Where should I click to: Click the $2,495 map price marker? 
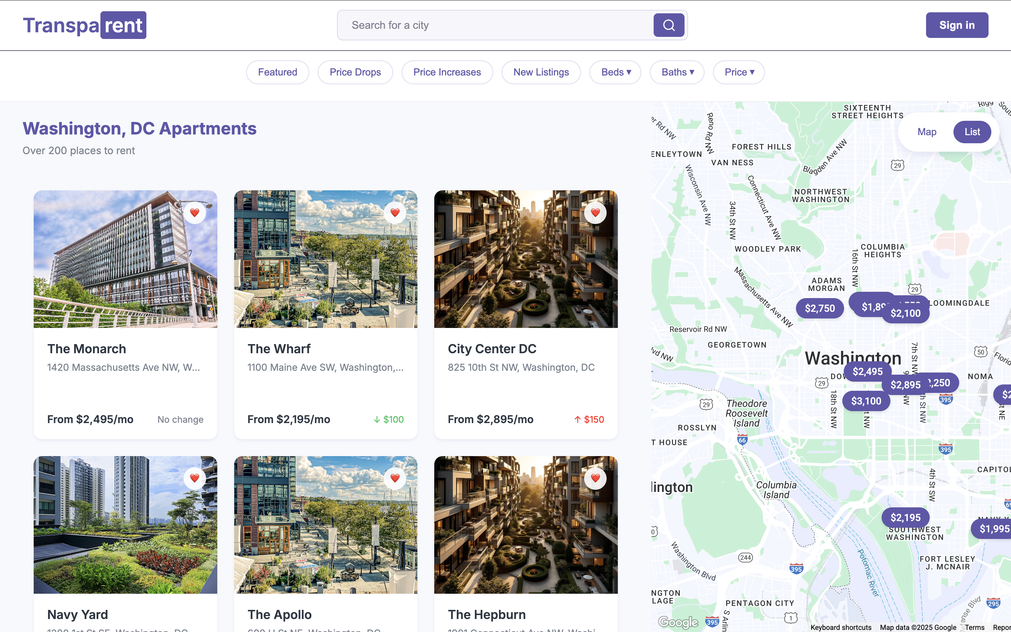point(867,371)
